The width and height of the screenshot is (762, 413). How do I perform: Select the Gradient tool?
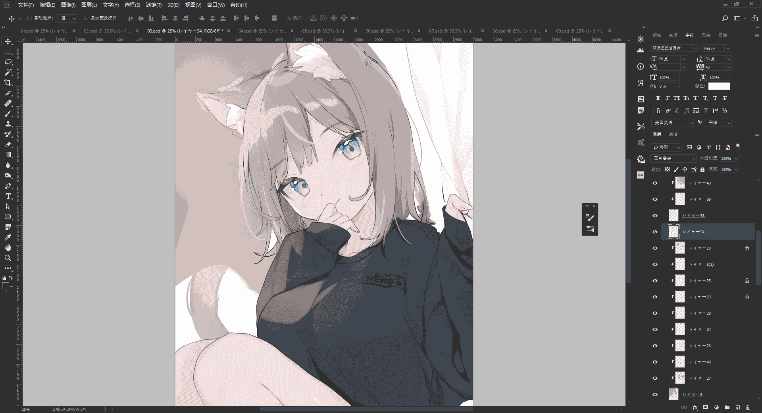tap(8, 155)
